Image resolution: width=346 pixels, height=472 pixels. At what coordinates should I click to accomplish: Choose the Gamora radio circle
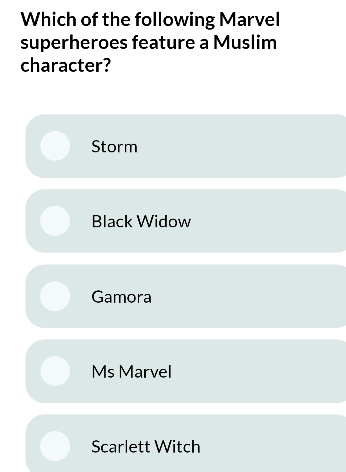[x=55, y=296]
